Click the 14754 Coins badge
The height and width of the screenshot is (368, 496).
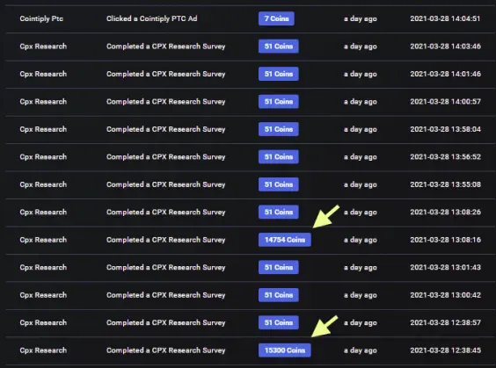point(285,240)
